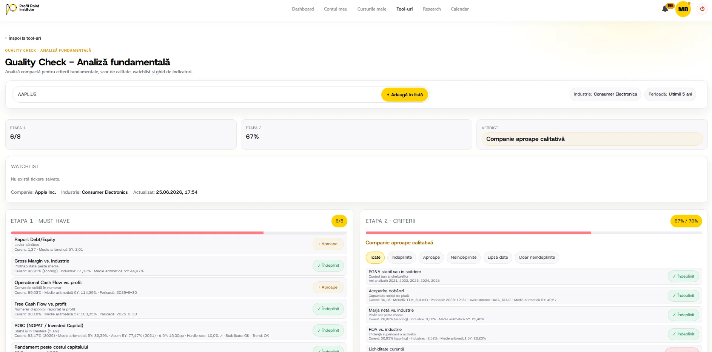712x352 pixels.
Task: Open the Calendar nav item
Action: click(x=460, y=9)
